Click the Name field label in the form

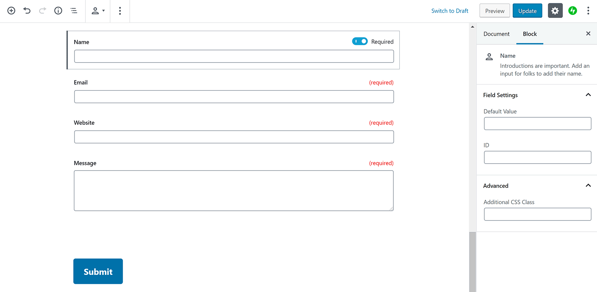point(81,42)
